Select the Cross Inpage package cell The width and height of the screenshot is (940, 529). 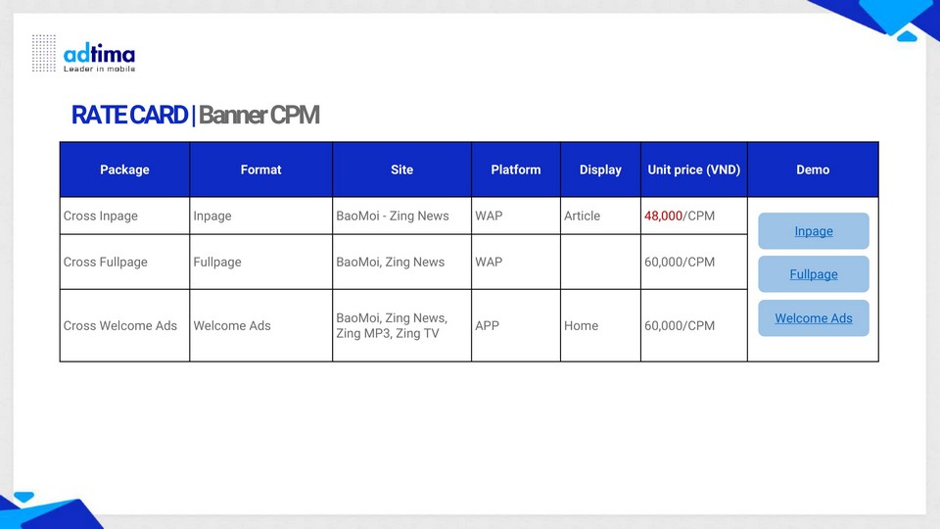[101, 216]
